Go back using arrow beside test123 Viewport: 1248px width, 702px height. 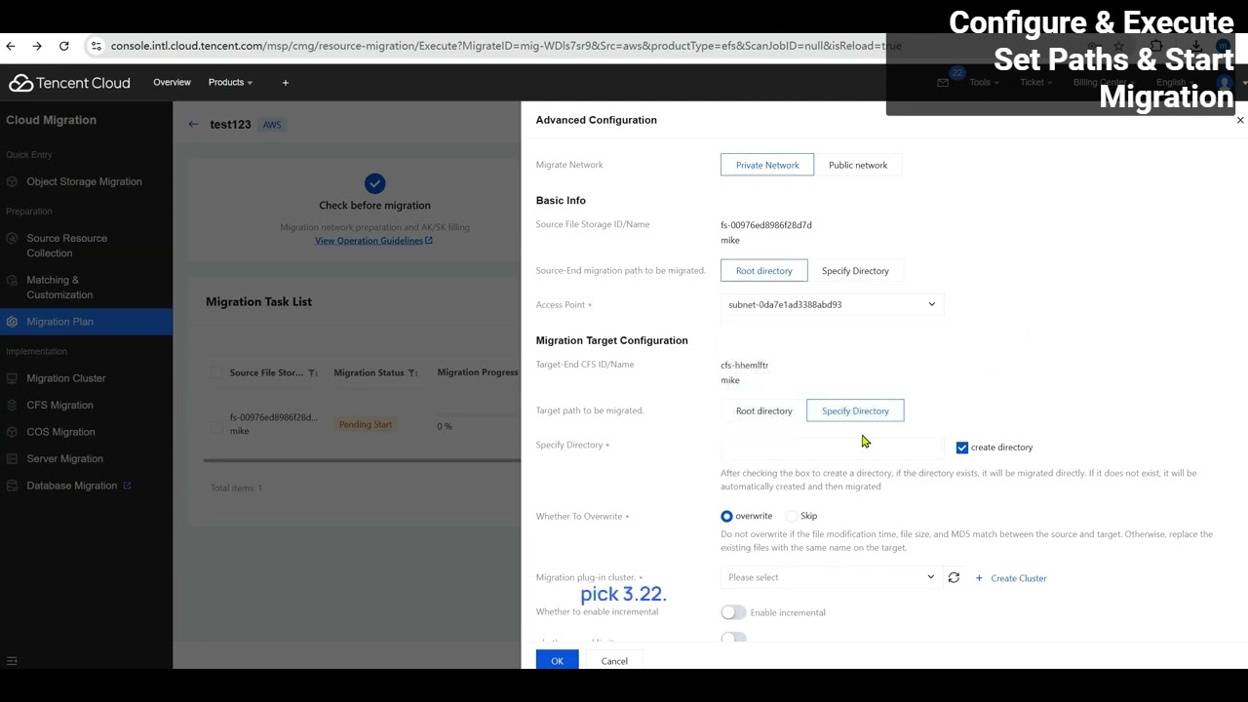193,124
